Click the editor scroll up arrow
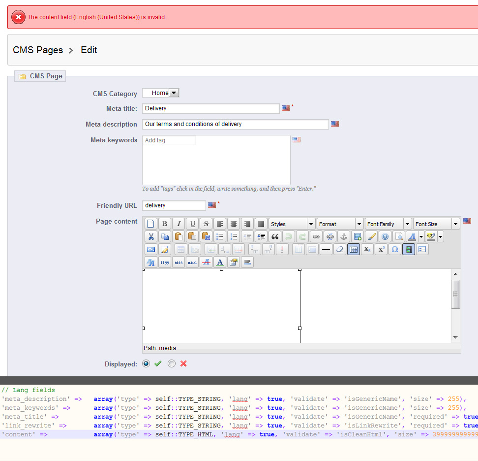This screenshot has height=461, width=478. tap(455, 274)
